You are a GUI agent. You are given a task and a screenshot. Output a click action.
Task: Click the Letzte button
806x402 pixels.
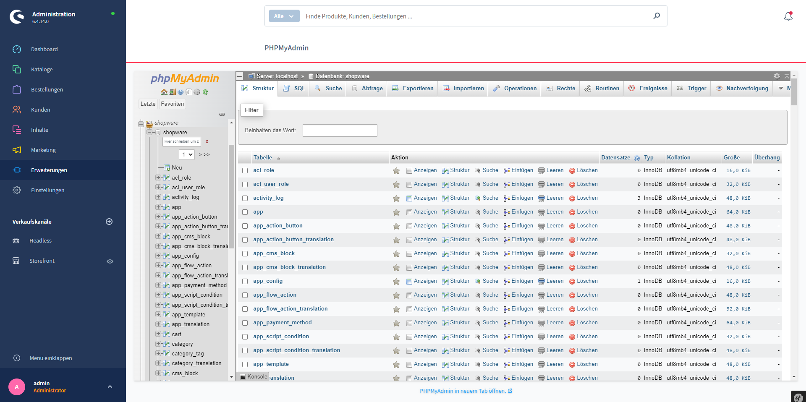tap(148, 104)
